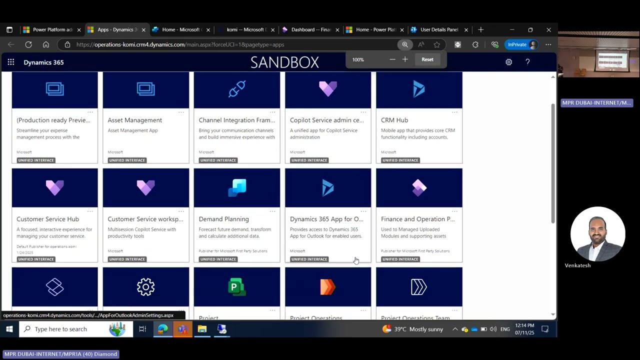This screenshot has height=360, width=640.
Task: Open the Customer Service workspace tile icon
Action: 146,187
